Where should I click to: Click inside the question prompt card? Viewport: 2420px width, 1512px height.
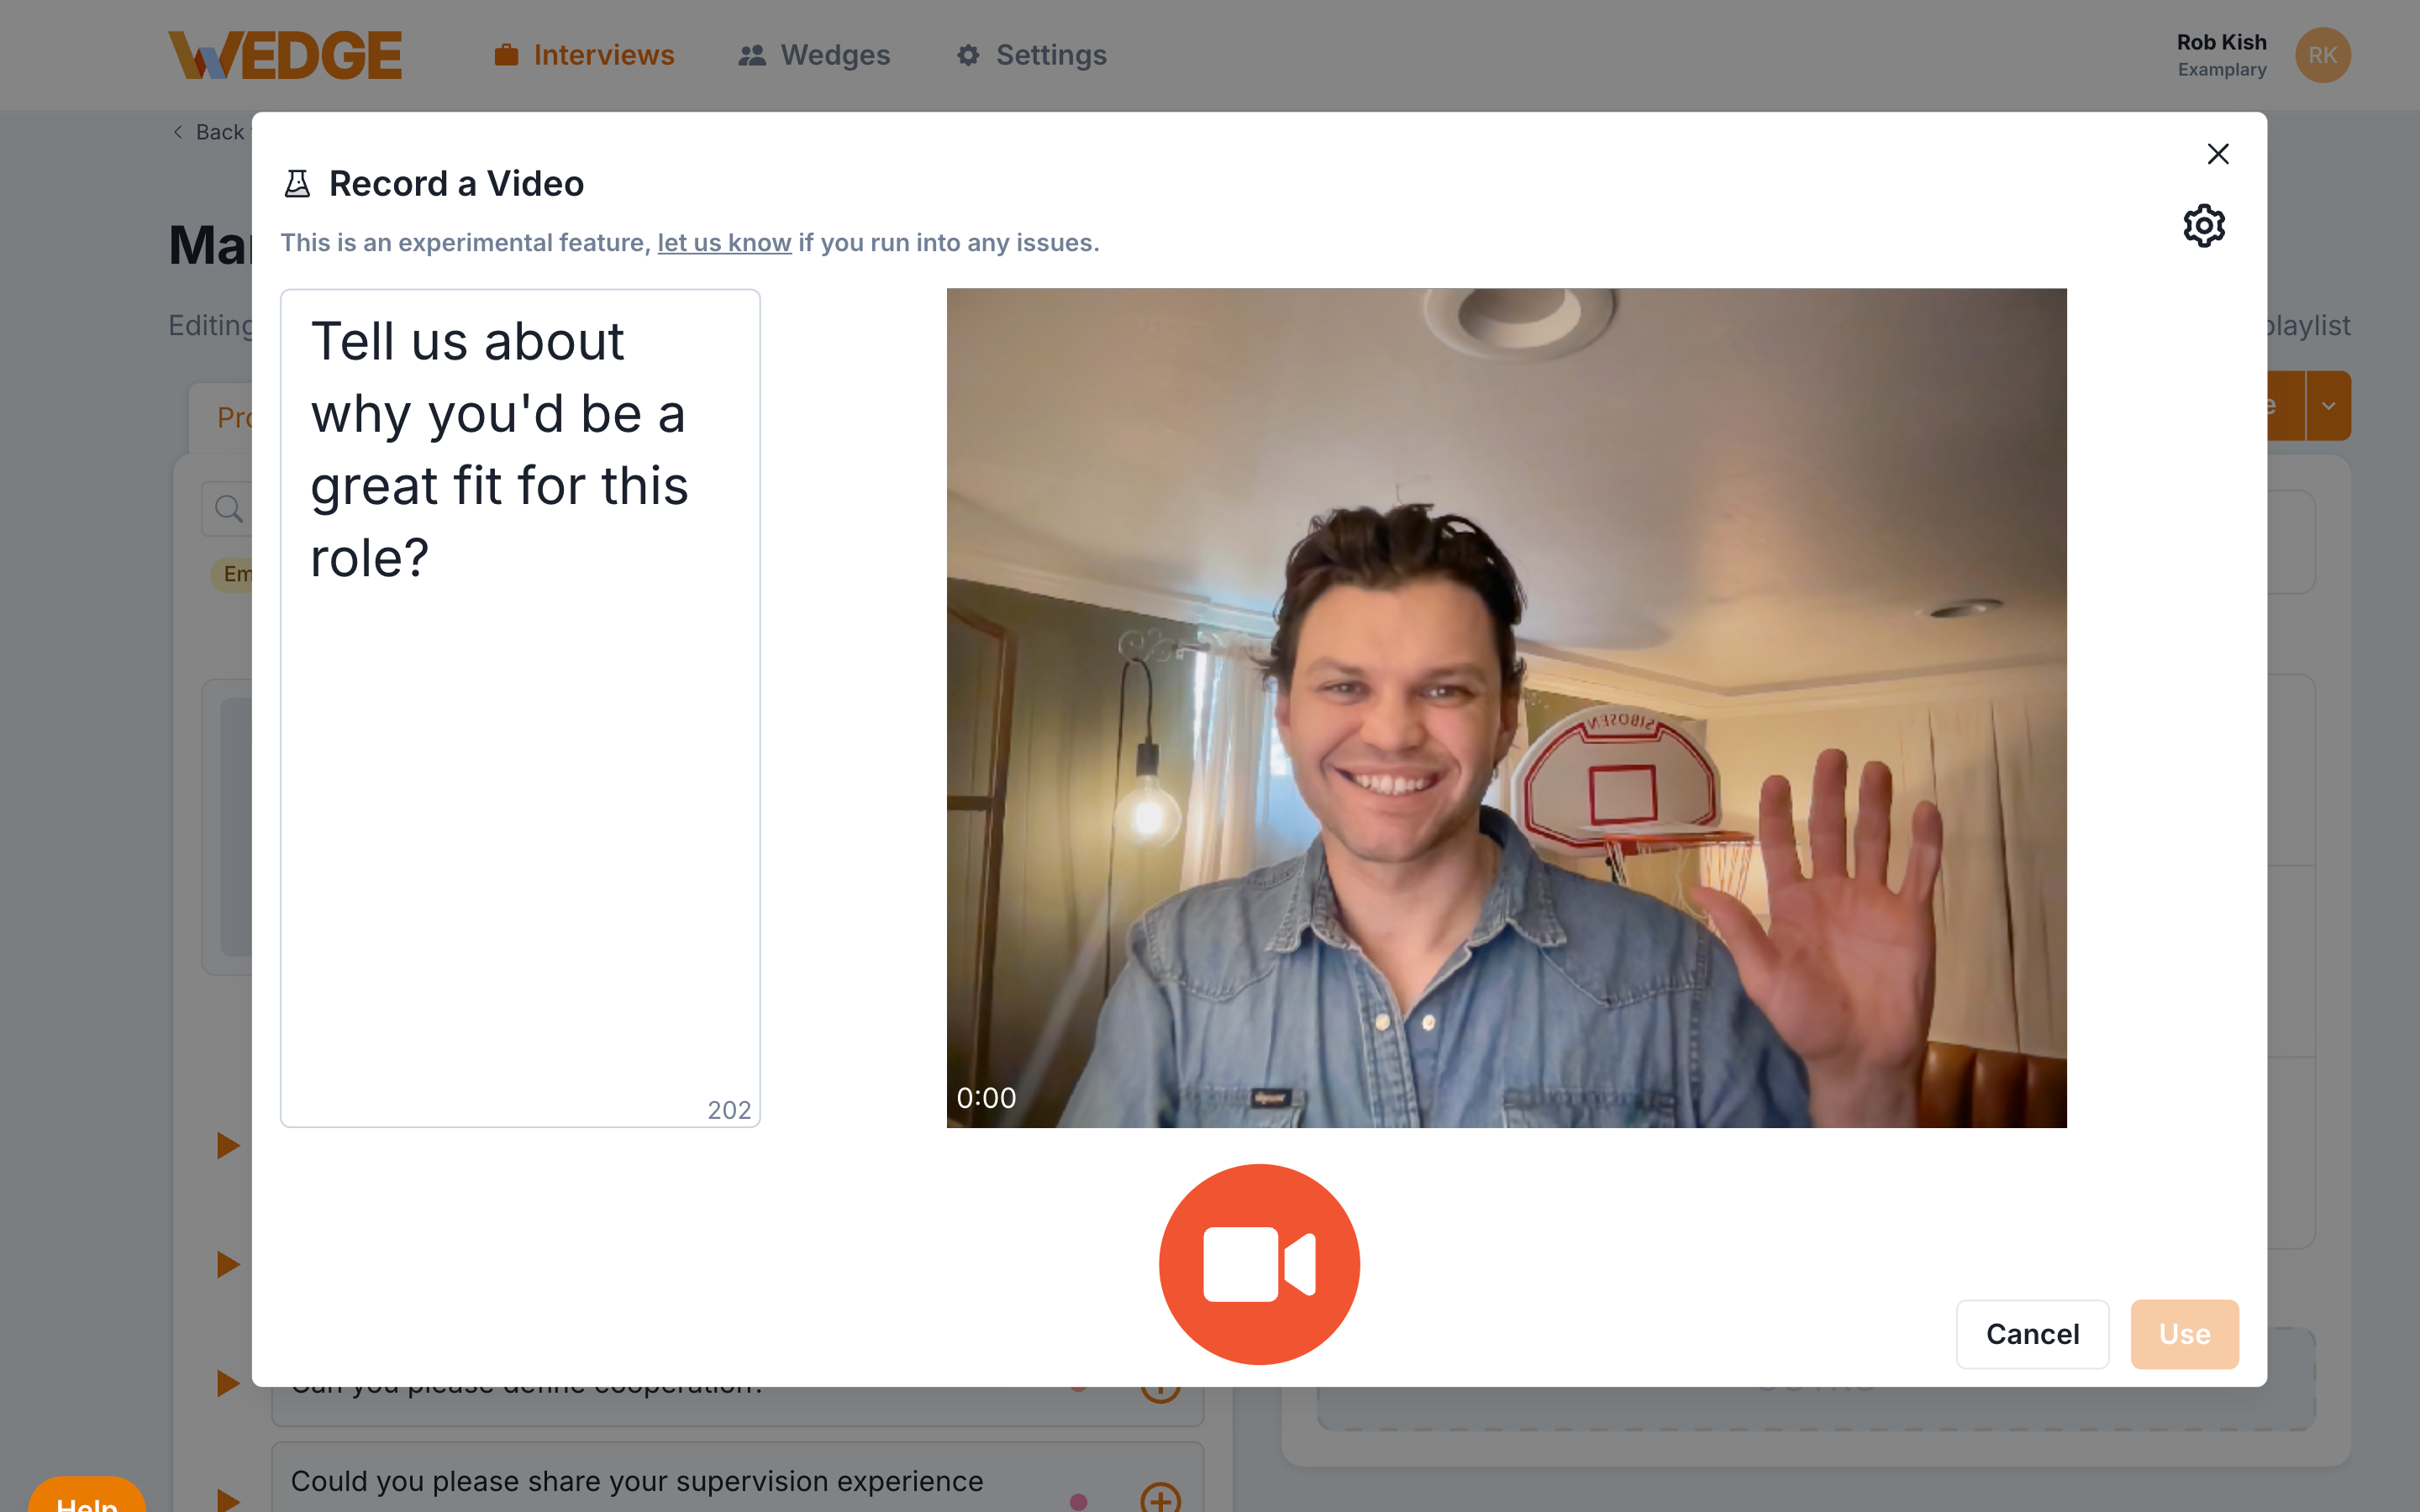pyautogui.click(x=520, y=700)
